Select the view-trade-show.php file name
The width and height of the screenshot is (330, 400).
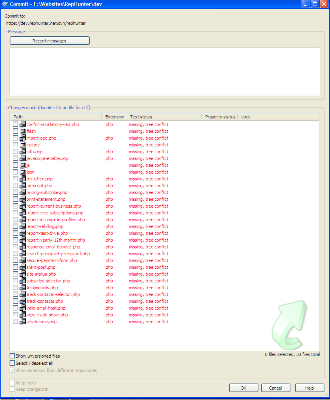pos(47,315)
